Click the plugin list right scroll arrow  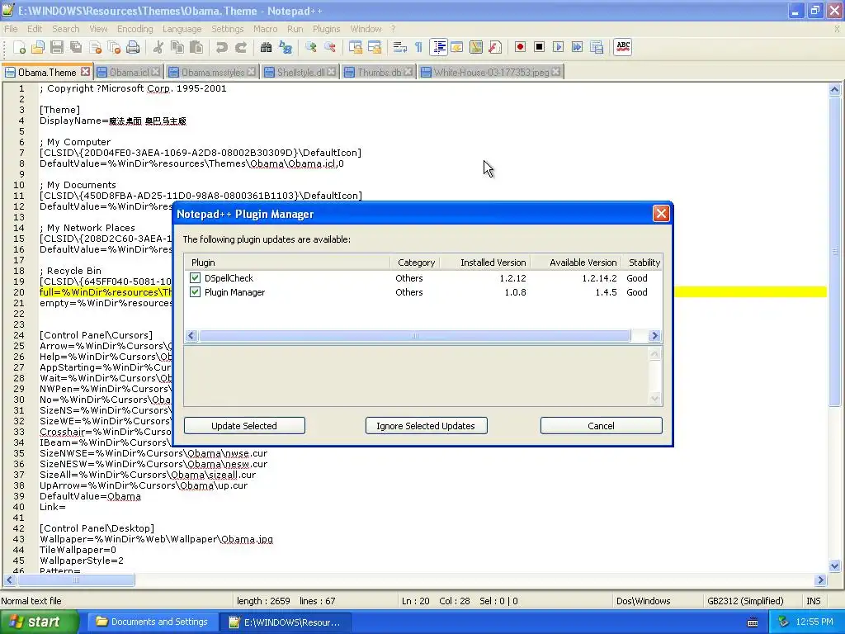tap(654, 336)
